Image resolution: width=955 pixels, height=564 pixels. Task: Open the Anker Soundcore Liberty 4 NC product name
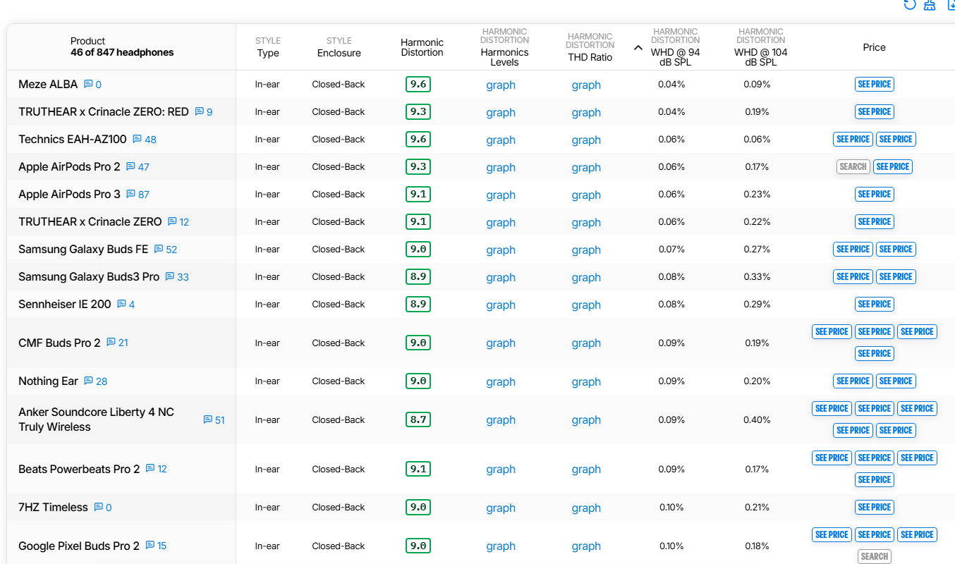pos(96,419)
